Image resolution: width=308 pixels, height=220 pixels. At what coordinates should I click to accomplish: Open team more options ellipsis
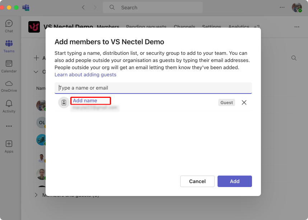coord(297,27)
